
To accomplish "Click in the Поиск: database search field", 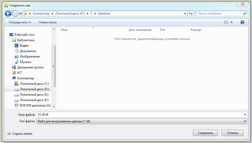I will (x=219, y=13).
